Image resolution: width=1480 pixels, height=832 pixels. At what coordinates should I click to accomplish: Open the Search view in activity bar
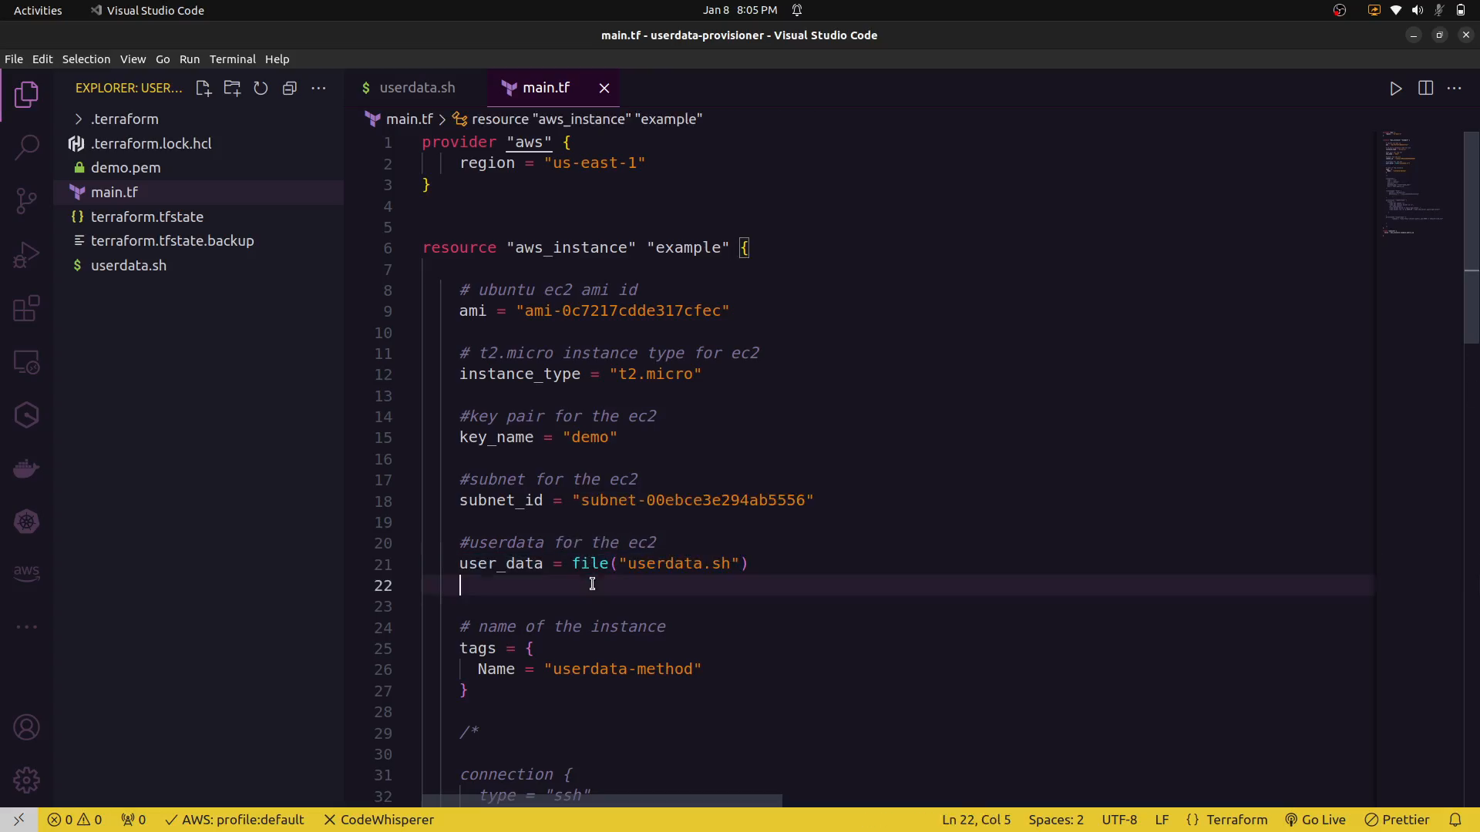coord(27,147)
